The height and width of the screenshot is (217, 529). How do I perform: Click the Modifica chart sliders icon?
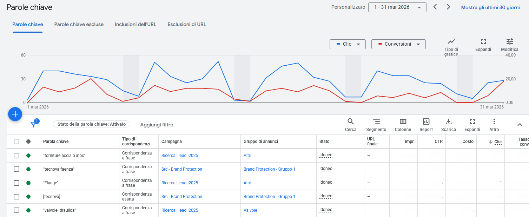(510, 41)
